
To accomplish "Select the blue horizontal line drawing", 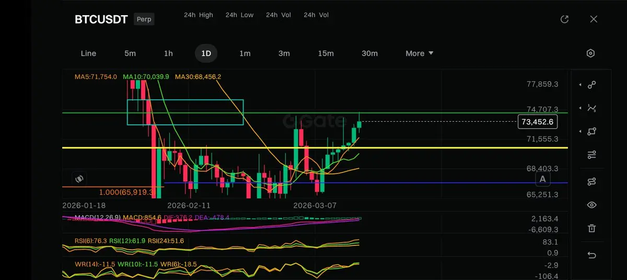I will point(366,183).
